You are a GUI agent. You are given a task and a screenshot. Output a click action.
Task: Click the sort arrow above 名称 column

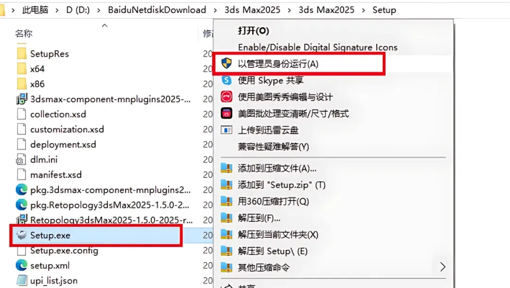point(104,26)
